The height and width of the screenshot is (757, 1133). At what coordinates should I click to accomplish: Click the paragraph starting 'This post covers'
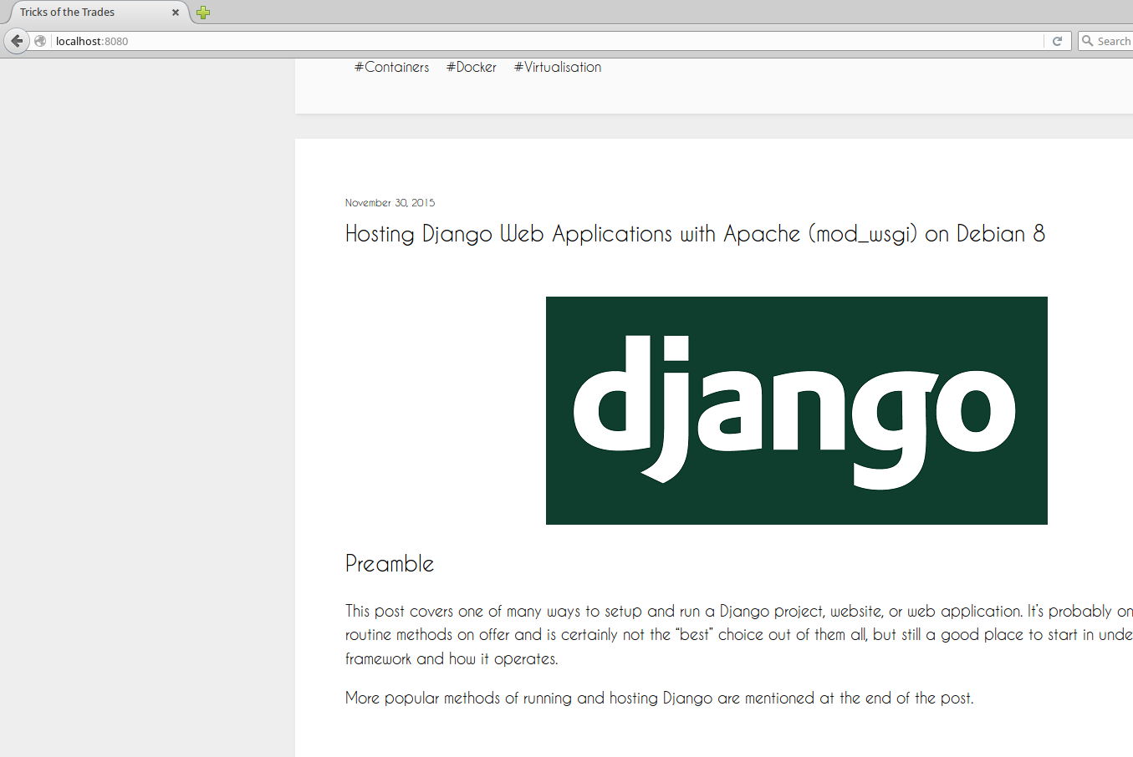pos(739,635)
